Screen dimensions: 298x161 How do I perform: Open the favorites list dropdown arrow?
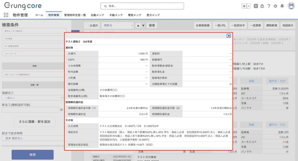tap(249, 6)
